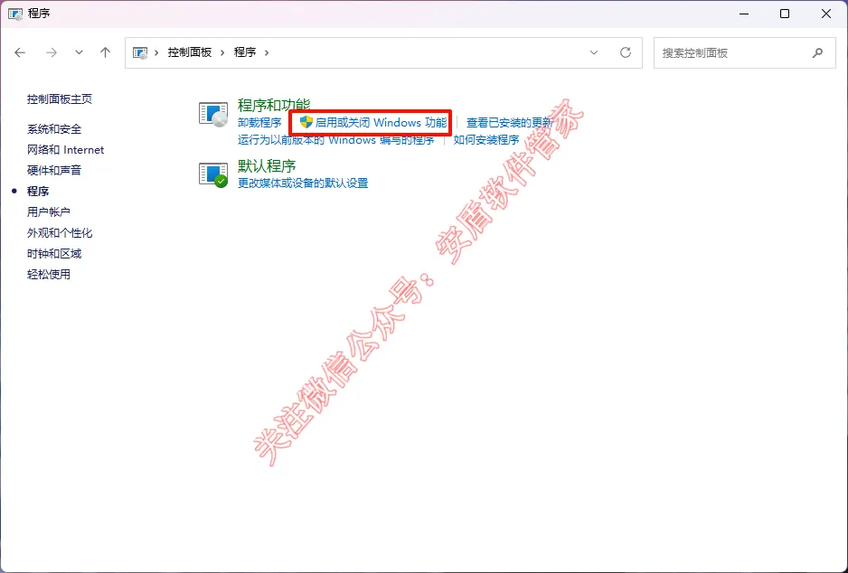Open 运行为以前版本的 Windows 编写的程序 link
The image size is (848, 573).
335,140
